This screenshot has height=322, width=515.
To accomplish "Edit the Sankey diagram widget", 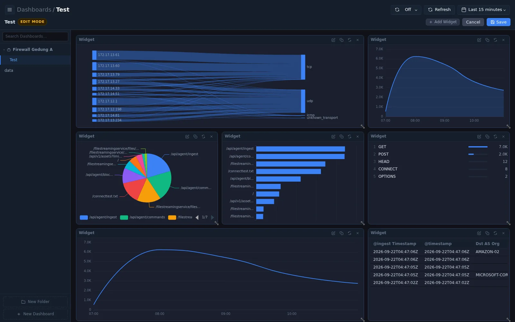I will (x=333, y=40).
